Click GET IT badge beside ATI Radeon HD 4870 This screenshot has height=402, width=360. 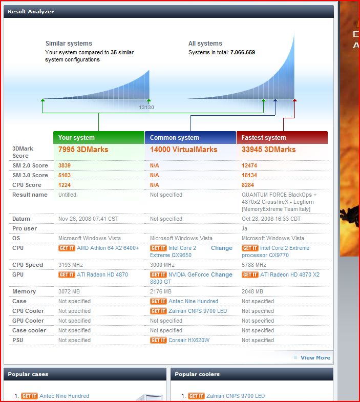click(x=67, y=274)
